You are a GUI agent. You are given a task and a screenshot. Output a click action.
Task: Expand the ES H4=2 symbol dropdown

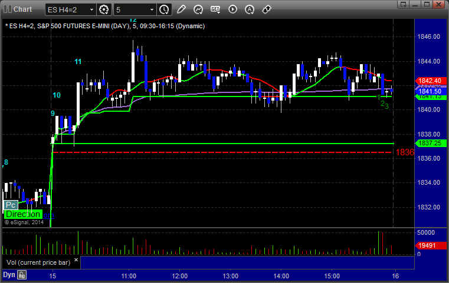(x=91, y=10)
